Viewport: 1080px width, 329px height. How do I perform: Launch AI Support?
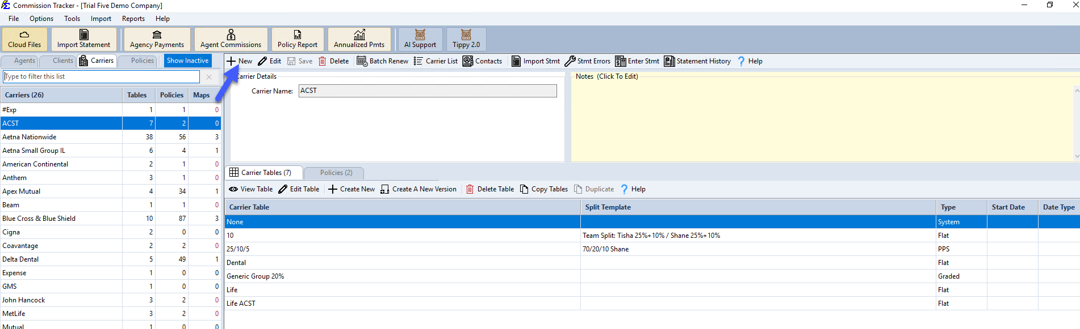point(420,39)
